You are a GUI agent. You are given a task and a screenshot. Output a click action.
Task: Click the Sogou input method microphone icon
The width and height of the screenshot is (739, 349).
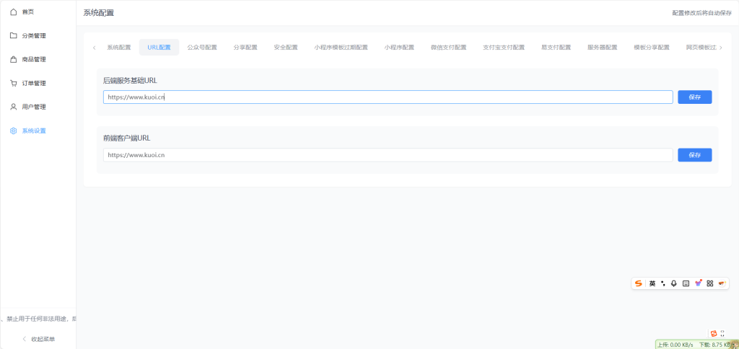[x=674, y=283]
